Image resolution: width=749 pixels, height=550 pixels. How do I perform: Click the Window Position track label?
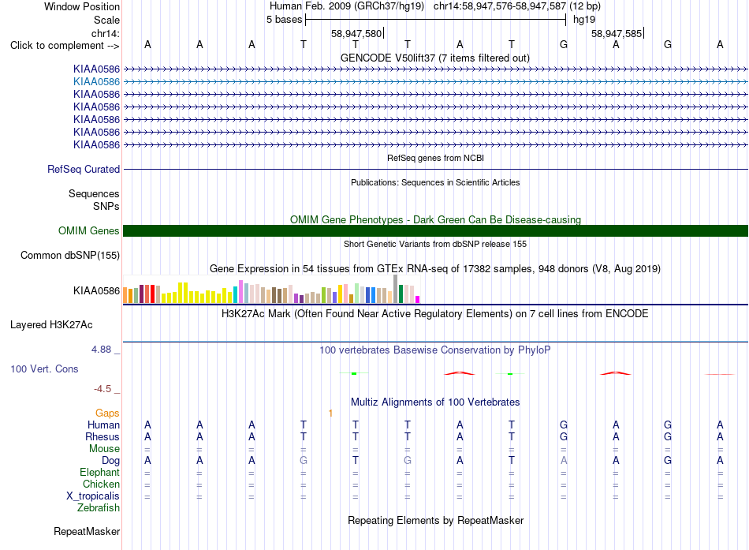(x=82, y=6)
